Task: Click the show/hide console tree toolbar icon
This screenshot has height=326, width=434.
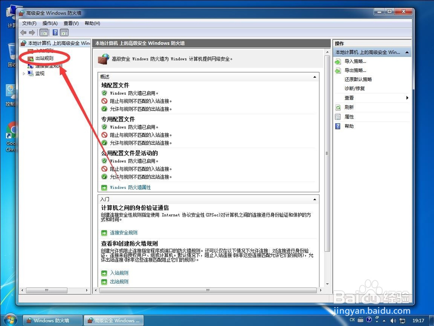Action: tap(44, 33)
